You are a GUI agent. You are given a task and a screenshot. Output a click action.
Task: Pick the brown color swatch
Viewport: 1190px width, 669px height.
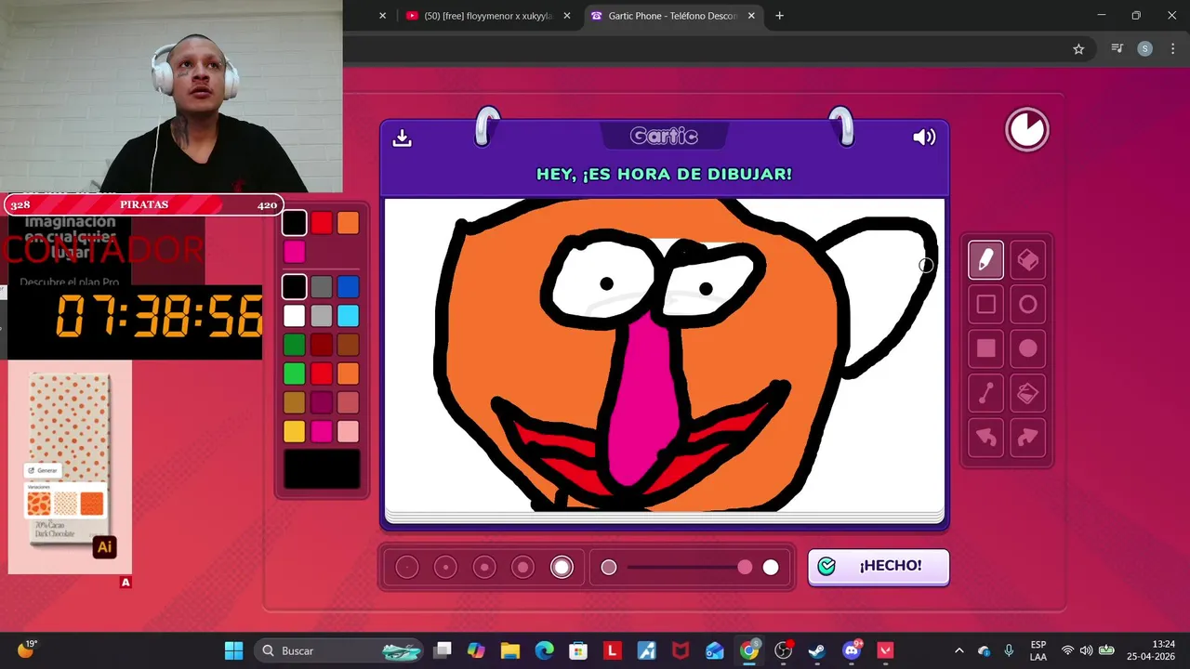click(x=348, y=345)
